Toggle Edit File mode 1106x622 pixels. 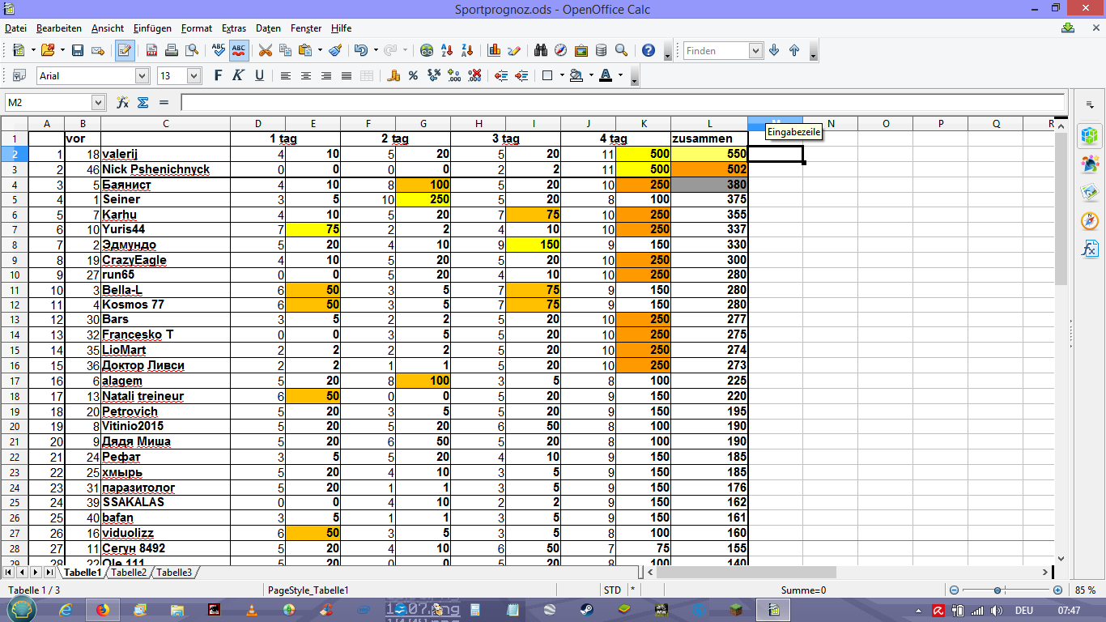coord(125,50)
